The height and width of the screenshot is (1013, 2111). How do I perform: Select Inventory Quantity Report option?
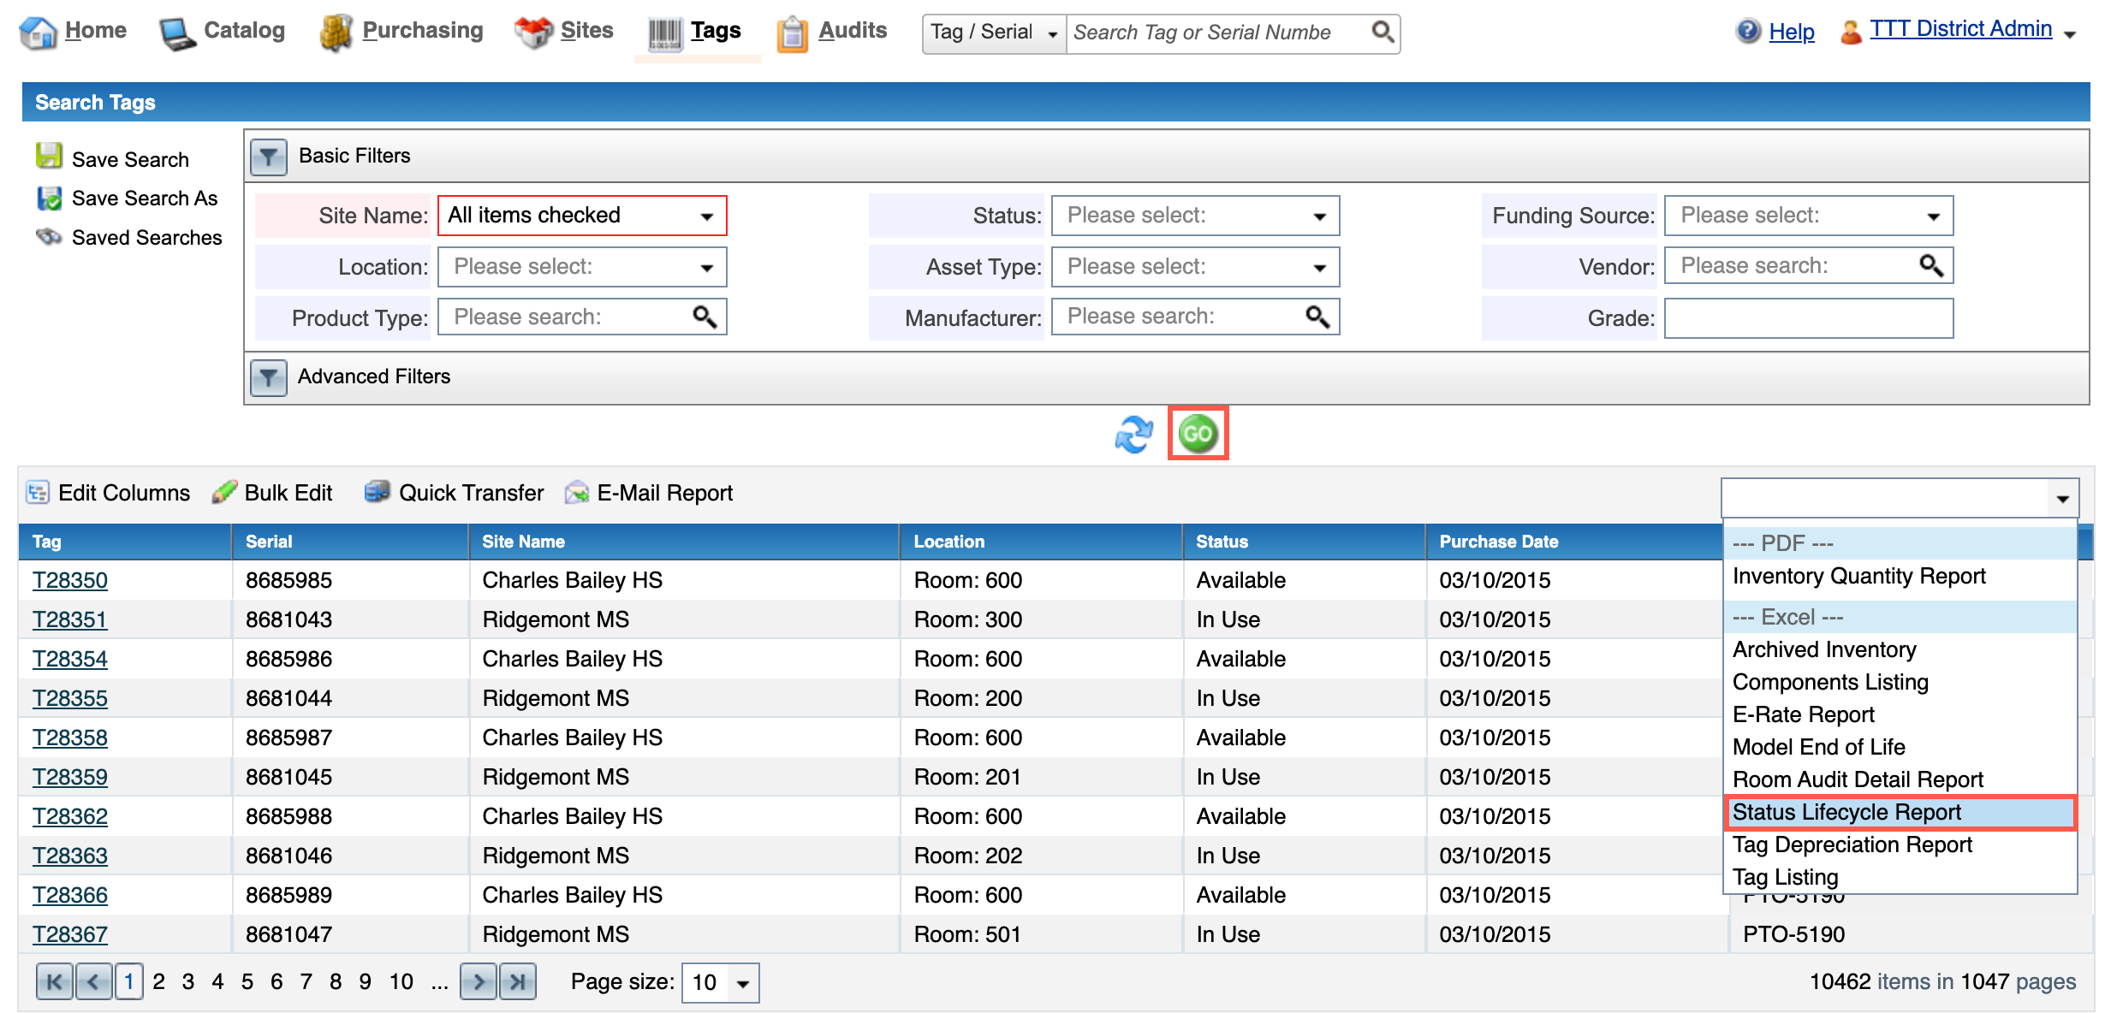click(x=1858, y=577)
